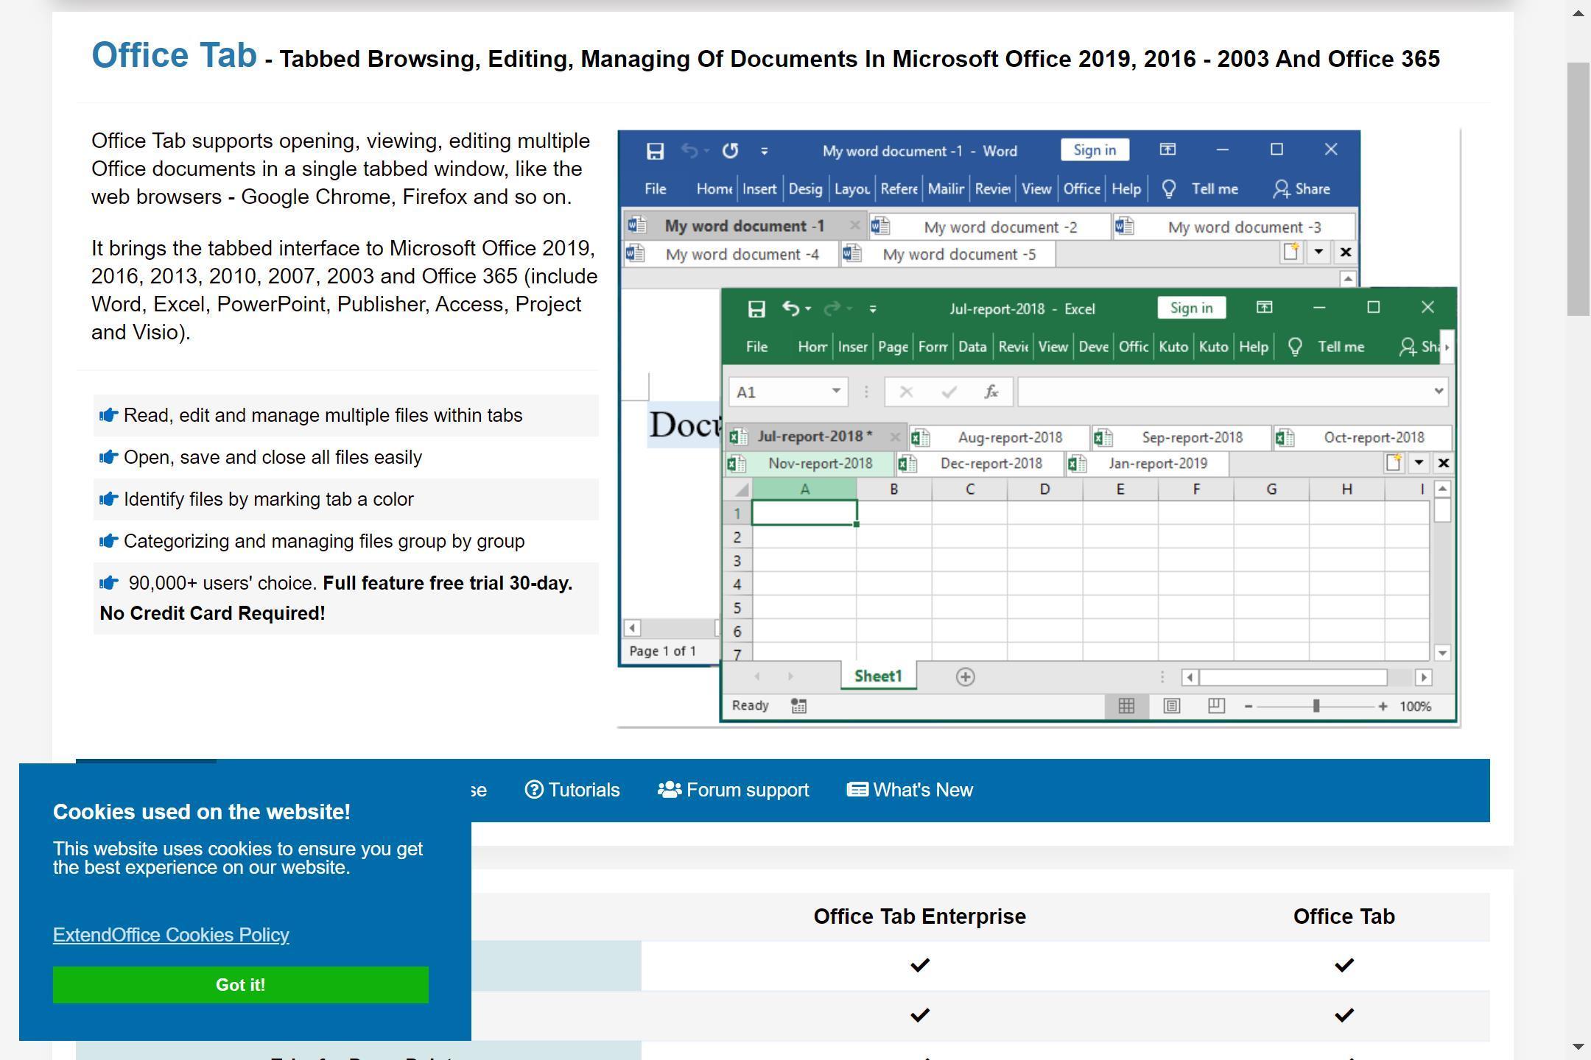Select My word document -3 tab
The image size is (1591, 1060).
(x=1234, y=227)
